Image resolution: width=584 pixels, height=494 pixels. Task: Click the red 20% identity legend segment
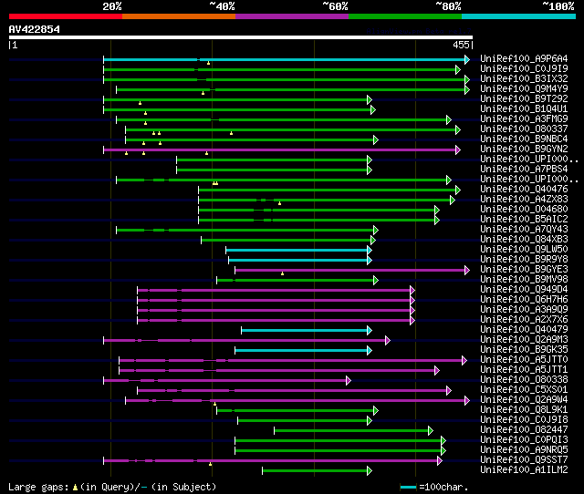click(66, 16)
